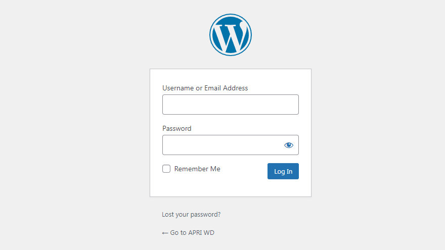The height and width of the screenshot is (250, 445).
Task: Submit the login form with Log In
Action: [283, 171]
